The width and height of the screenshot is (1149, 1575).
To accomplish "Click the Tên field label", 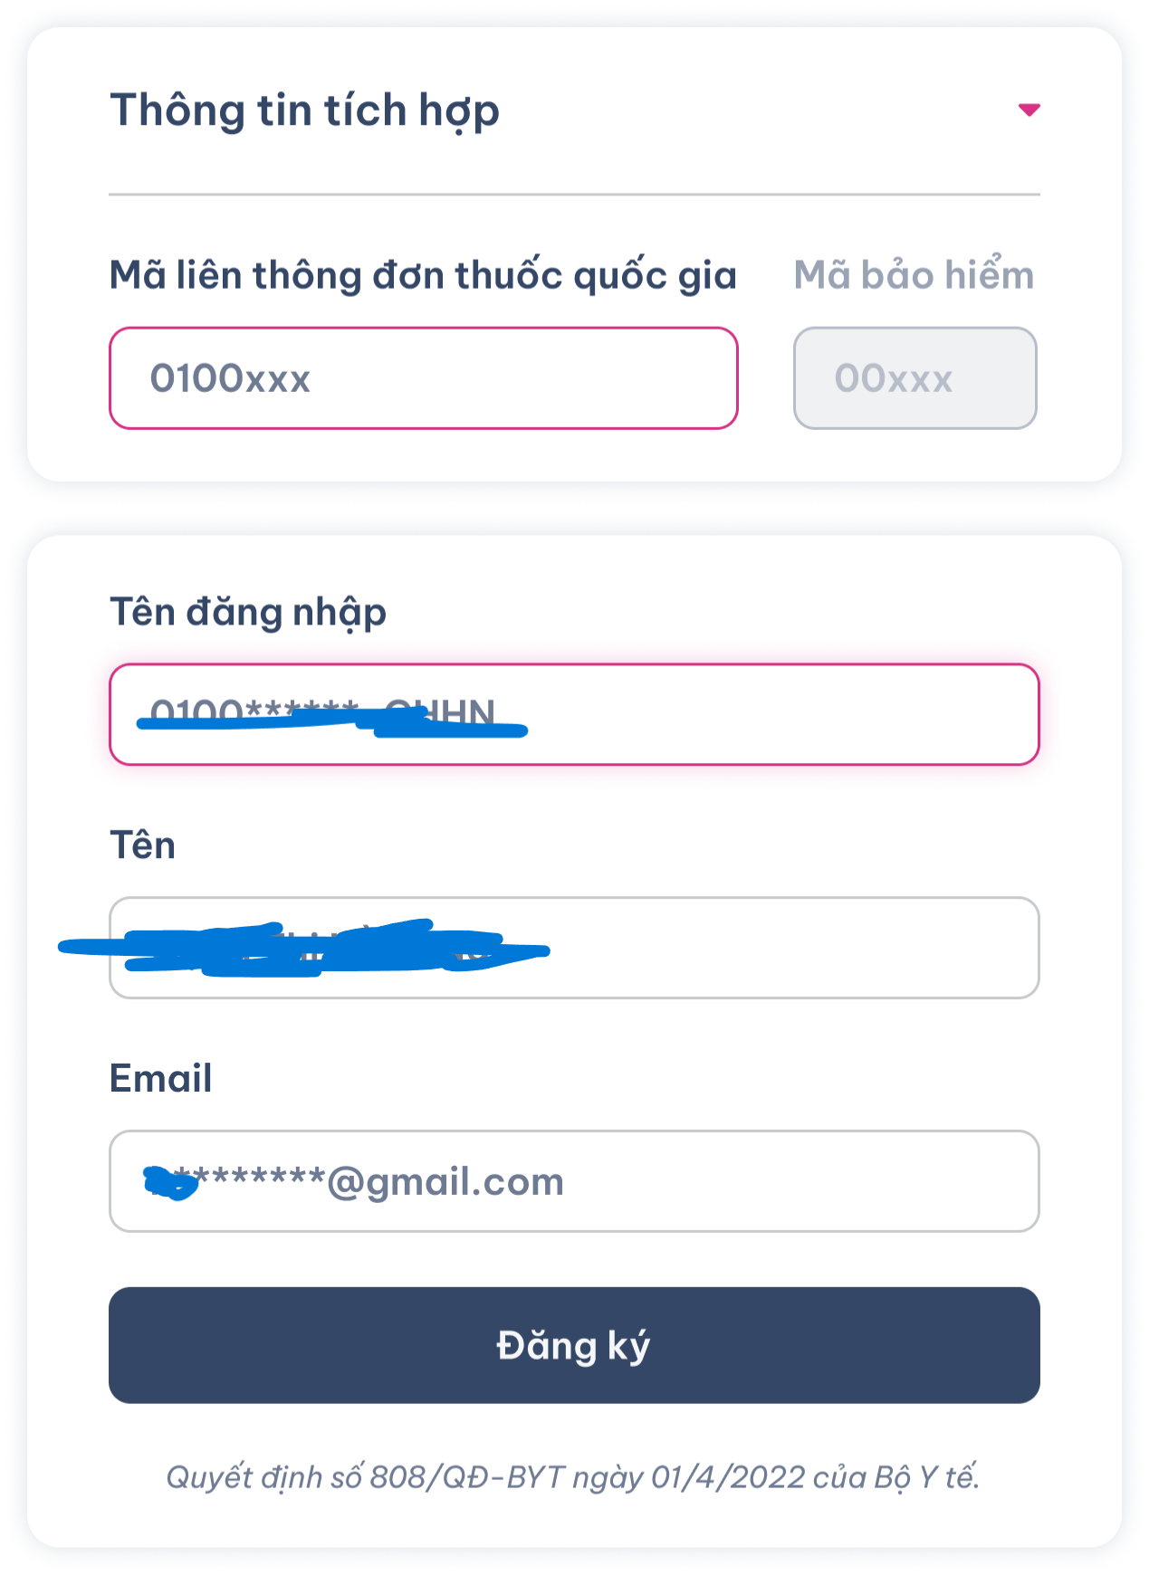I will point(142,845).
